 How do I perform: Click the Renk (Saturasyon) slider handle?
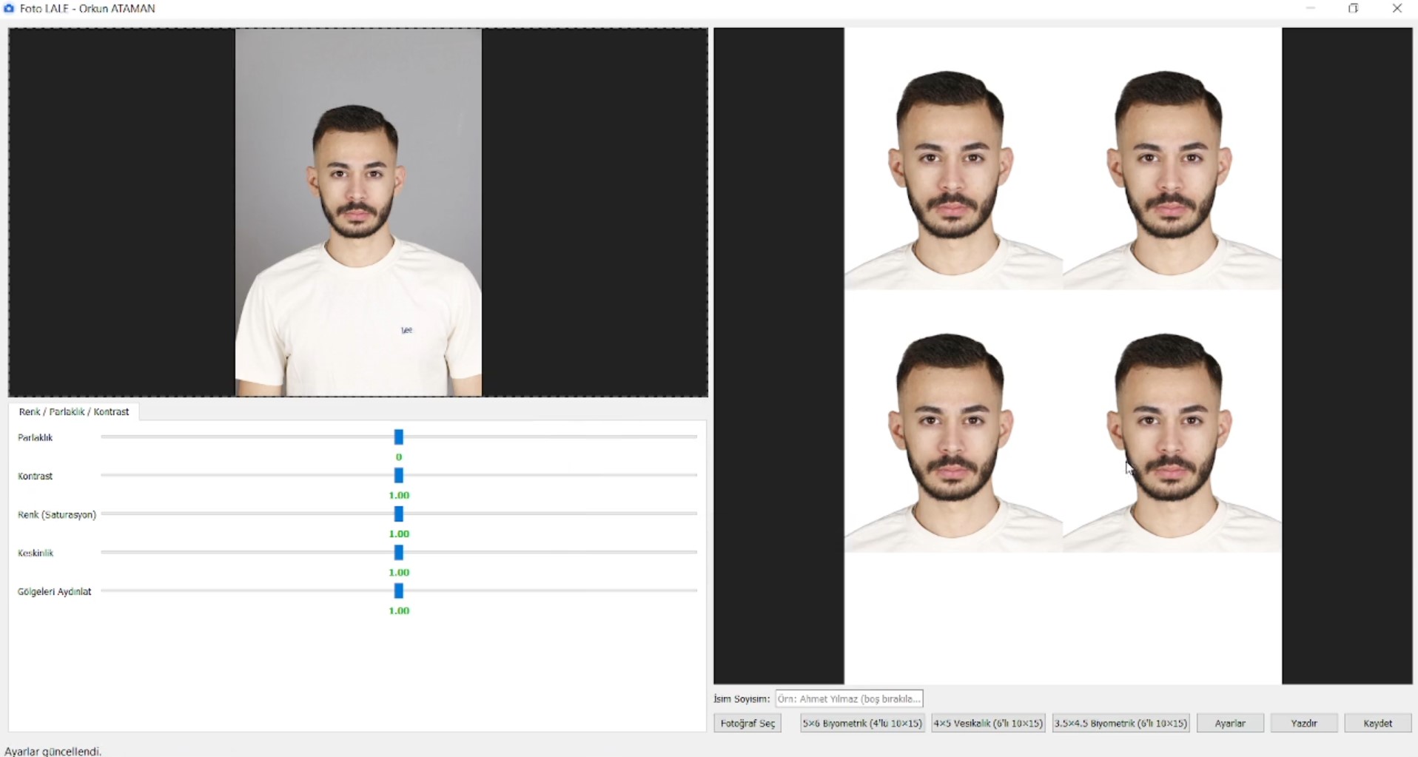(399, 514)
